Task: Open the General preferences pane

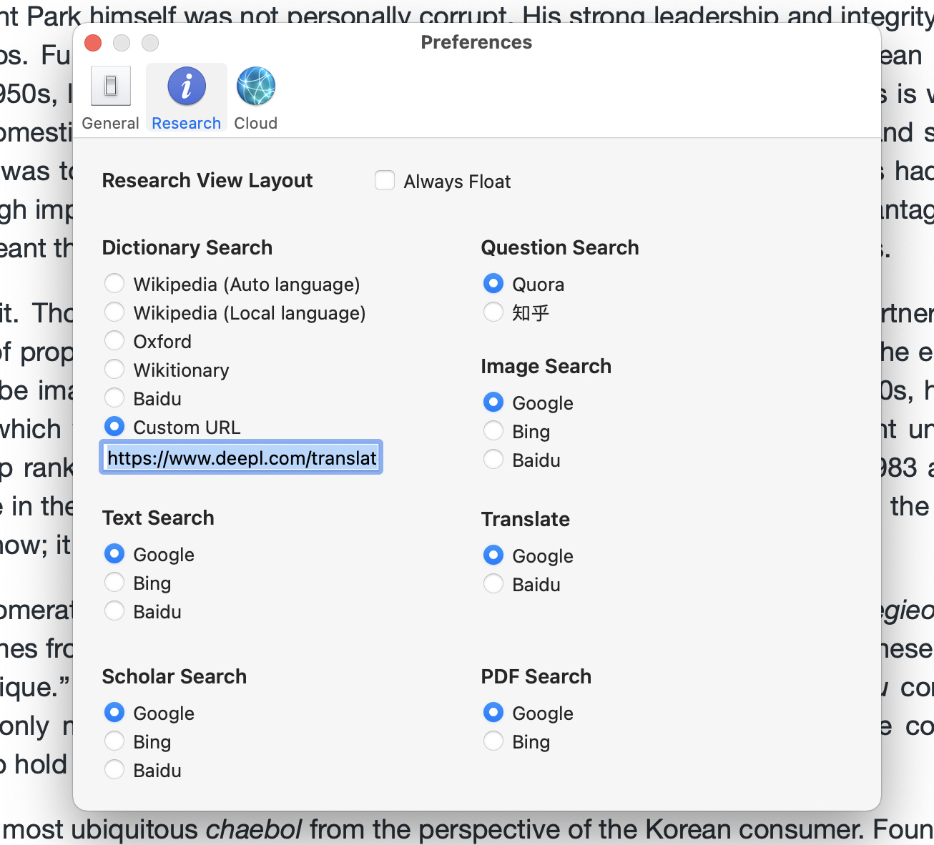Action: [x=110, y=98]
